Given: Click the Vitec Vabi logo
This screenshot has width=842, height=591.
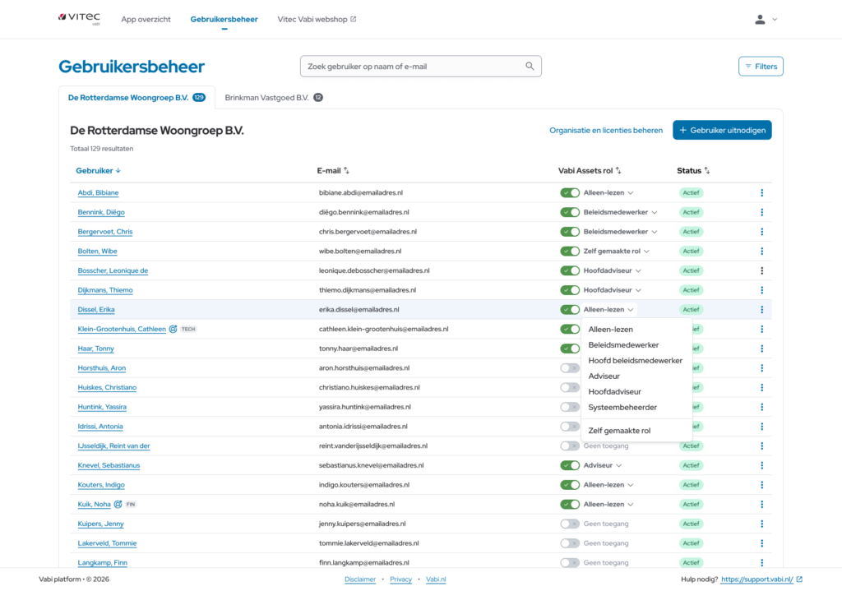Looking at the screenshot, I should point(80,19).
